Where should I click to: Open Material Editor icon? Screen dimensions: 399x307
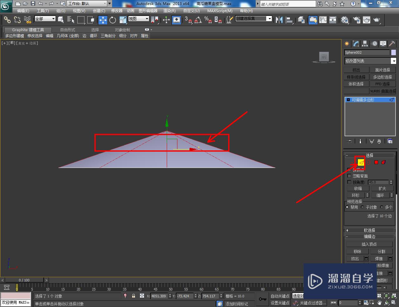click(344, 20)
